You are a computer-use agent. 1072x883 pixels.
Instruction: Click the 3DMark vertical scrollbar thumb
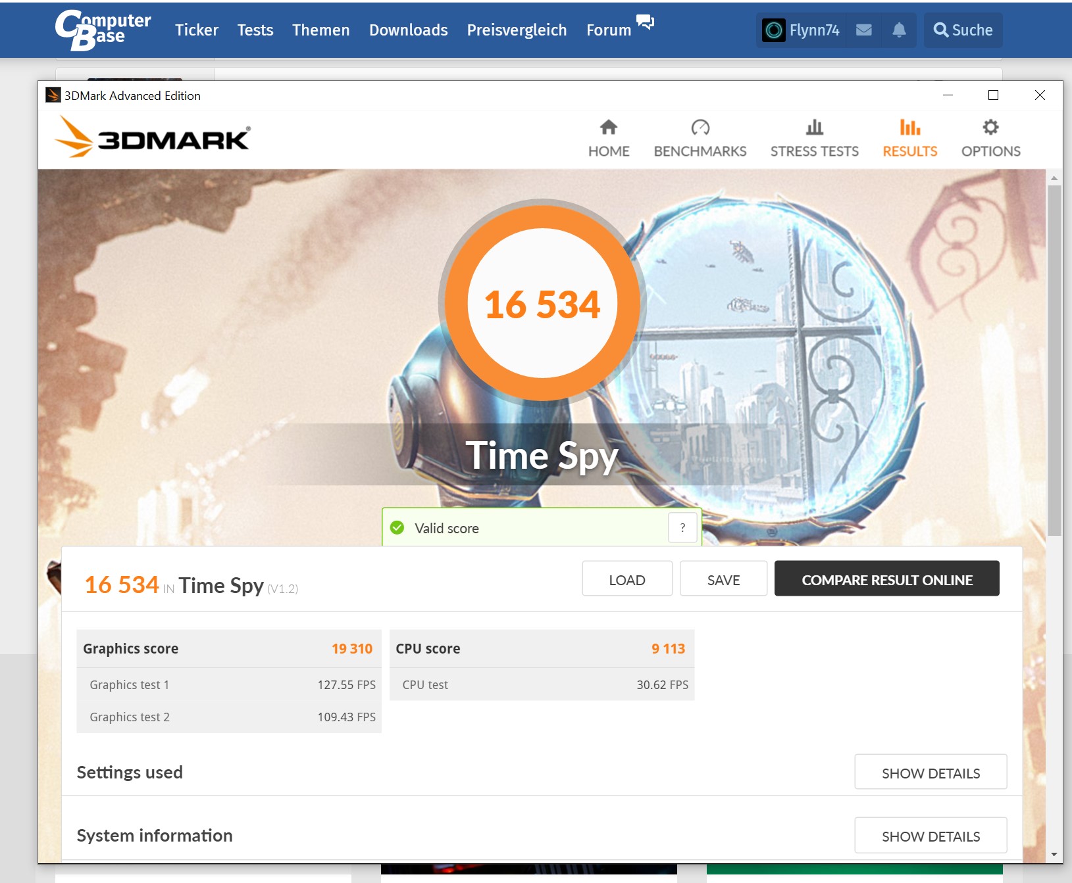(1054, 360)
